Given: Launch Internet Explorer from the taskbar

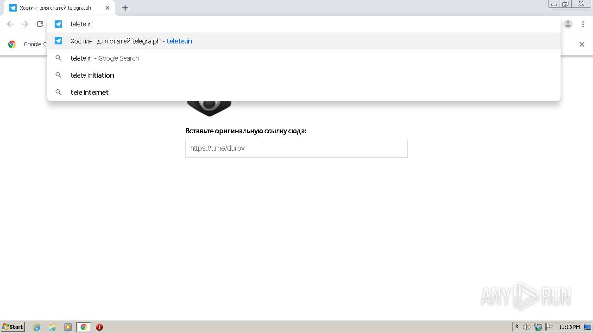Looking at the screenshot, I should click(37, 327).
